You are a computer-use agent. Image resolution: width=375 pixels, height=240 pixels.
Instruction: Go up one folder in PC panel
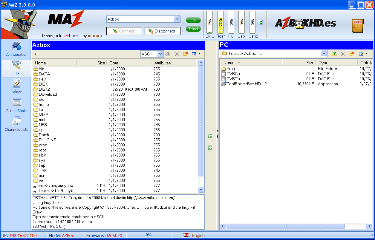pyautogui.click(x=334, y=54)
